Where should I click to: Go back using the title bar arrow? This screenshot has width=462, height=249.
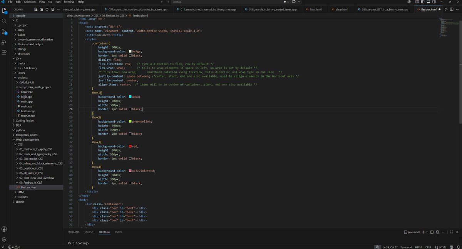(x=162, y=2)
